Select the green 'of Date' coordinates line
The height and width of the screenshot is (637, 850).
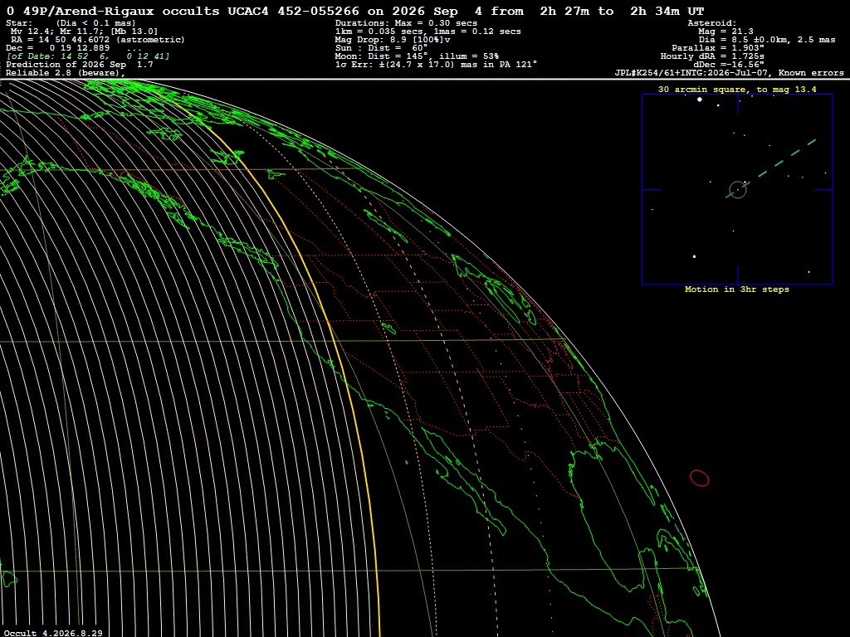[88, 56]
